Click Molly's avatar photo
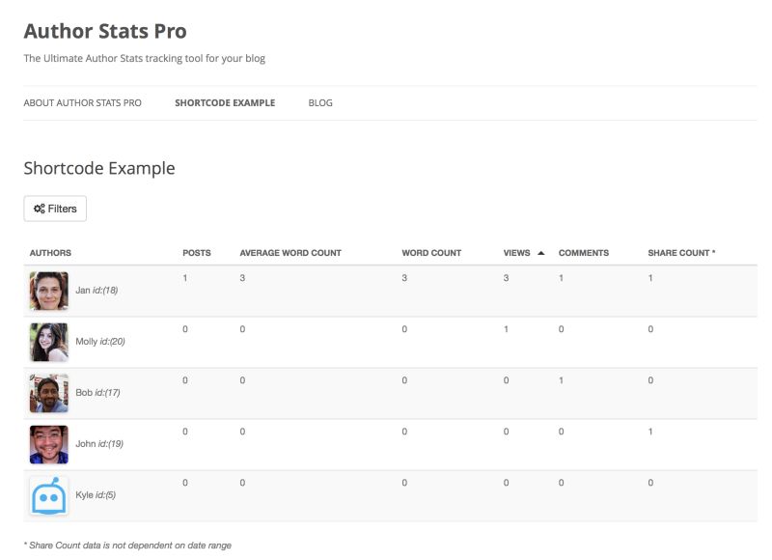This screenshot has width=772, height=560. [49, 342]
